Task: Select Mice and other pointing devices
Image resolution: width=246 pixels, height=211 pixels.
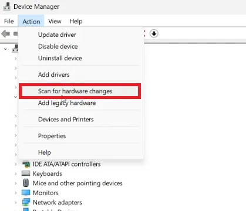Action: pyautogui.click(x=77, y=183)
